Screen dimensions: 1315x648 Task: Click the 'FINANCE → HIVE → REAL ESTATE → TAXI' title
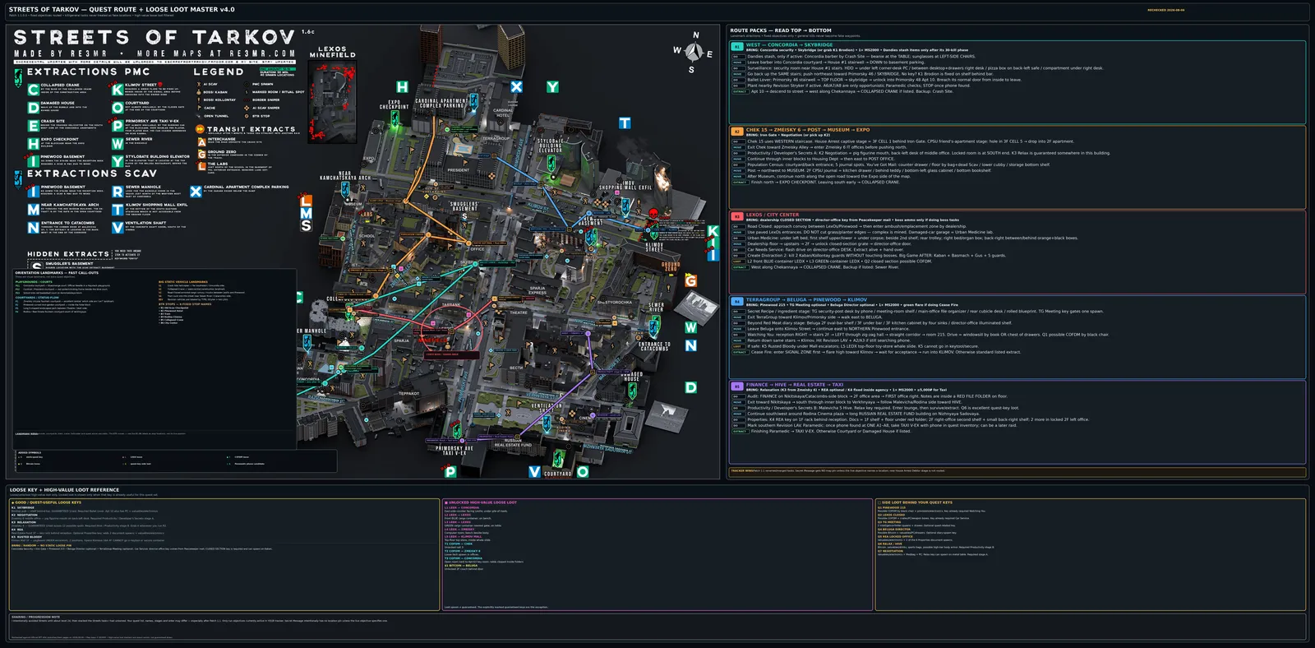(x=795, y=385)
